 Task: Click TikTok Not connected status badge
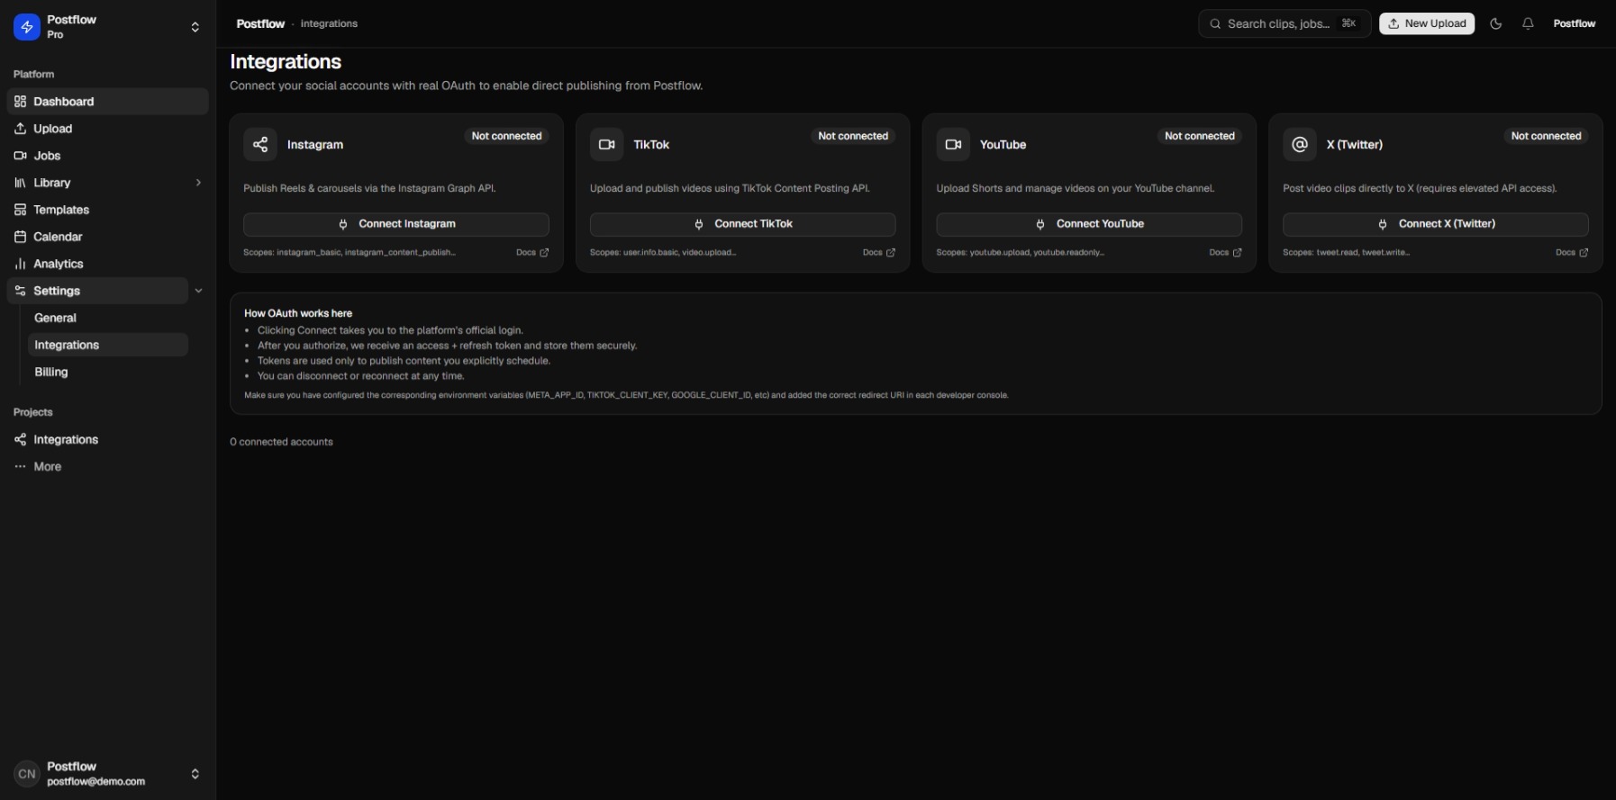coord(853,137)
